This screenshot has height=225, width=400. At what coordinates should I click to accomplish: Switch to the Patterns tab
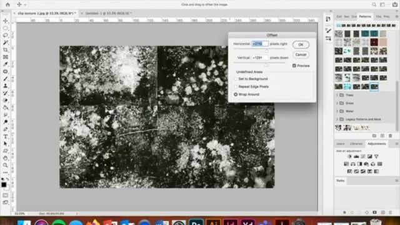[x=365, y=16]
